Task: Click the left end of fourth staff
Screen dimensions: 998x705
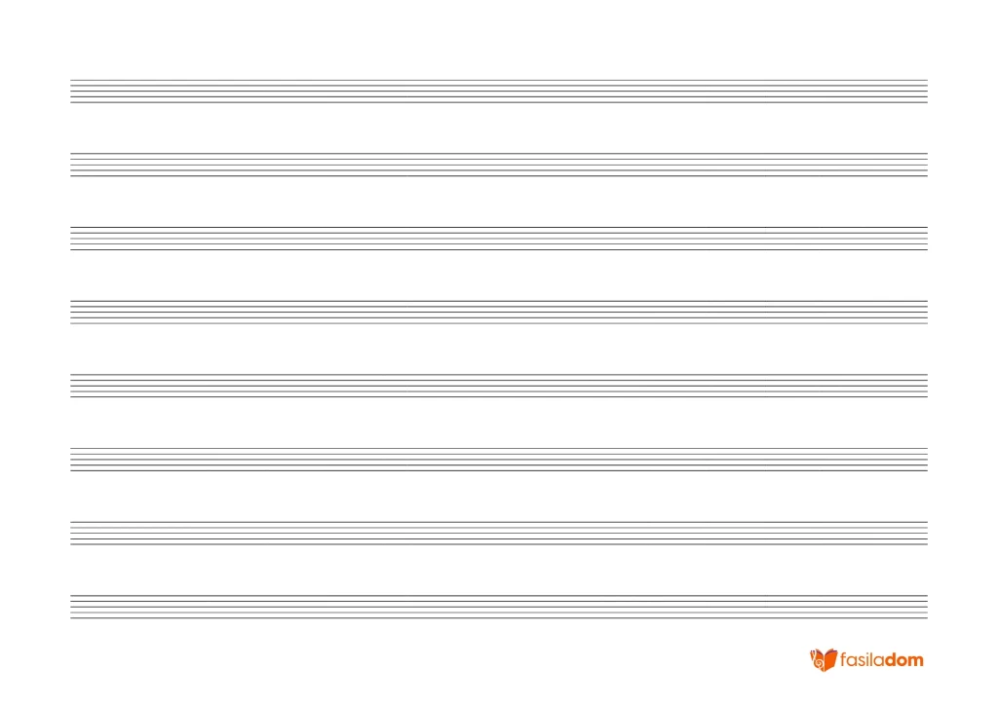Action: (72, 313)
